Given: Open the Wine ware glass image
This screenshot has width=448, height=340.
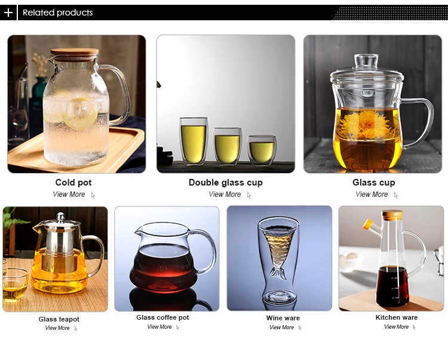Looking at the screenshot, I should [280, 258].
